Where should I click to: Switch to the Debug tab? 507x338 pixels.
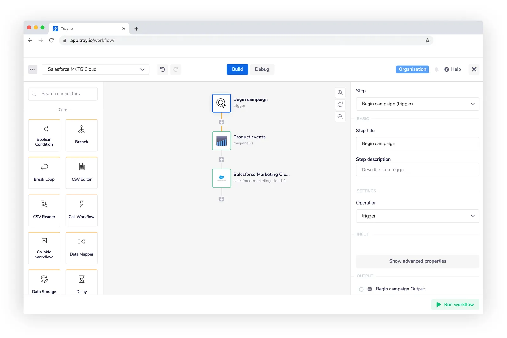pyautogui.click(x=262, y=69)
